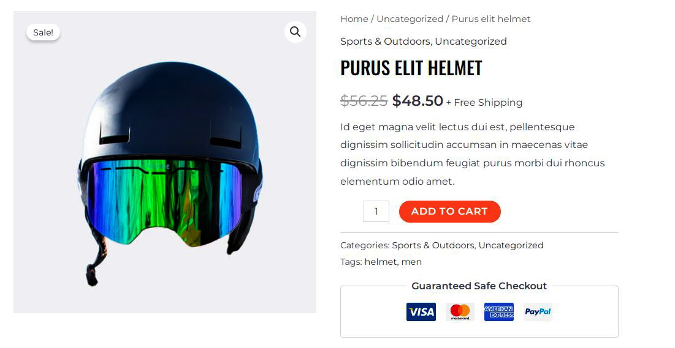Image resolution: width=675 pixels, height=348 pixels.
Task: Select the men tag
Action: click(x=411, y=262)
